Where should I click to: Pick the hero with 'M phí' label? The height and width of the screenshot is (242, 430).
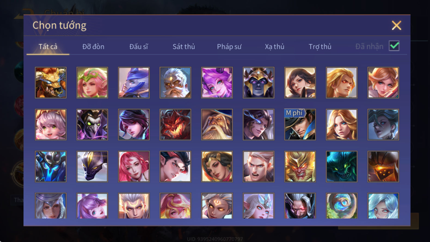coord(300,125)
